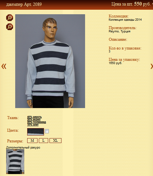The image size is (153, 176).
Task: Go to next product with right arrow
Action: 152,66
